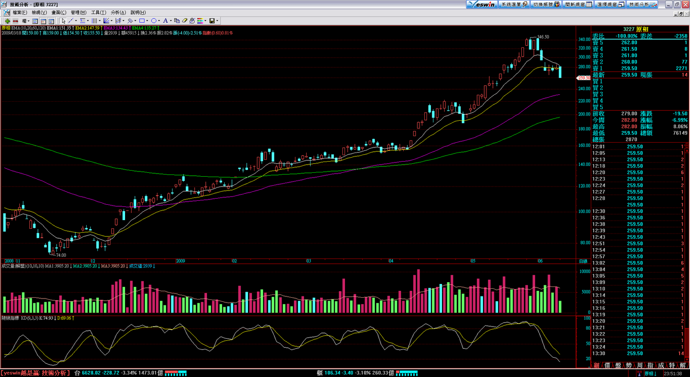Select the diagonal hatch lines tool
690x377 pixels.
pos(130,21)
